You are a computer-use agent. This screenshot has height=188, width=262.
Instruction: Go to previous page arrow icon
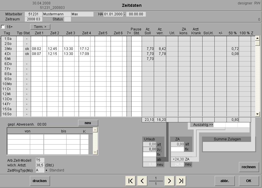click(x=142, y=181)
